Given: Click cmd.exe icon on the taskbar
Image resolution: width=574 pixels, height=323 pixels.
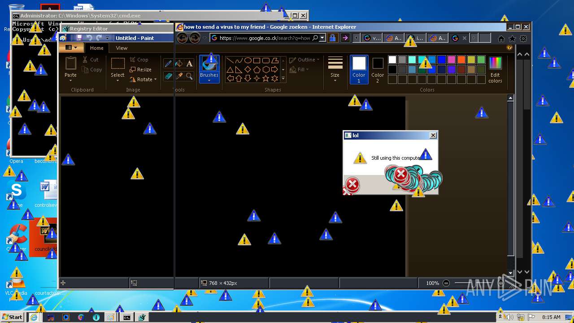Looking at the screenshot, I should (127, 317).
